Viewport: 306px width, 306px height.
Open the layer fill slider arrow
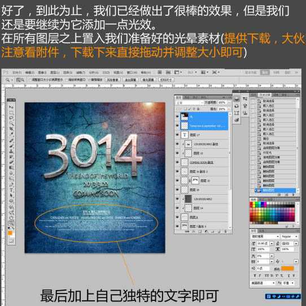pyautogui.click(x=229, y=109)
